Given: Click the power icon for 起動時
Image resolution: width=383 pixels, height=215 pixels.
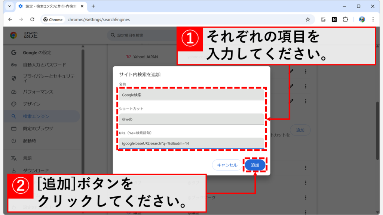Looking at the screenshot, I should click(x=14, y=141).
